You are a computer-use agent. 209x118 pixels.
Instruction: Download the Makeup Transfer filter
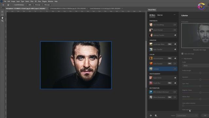pyautogui.click(x=175, y=35)
